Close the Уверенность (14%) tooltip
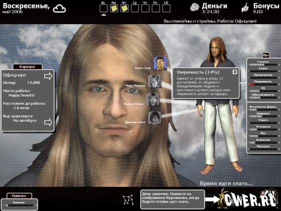Screen dimensions: 281x211 click(235, 72)
